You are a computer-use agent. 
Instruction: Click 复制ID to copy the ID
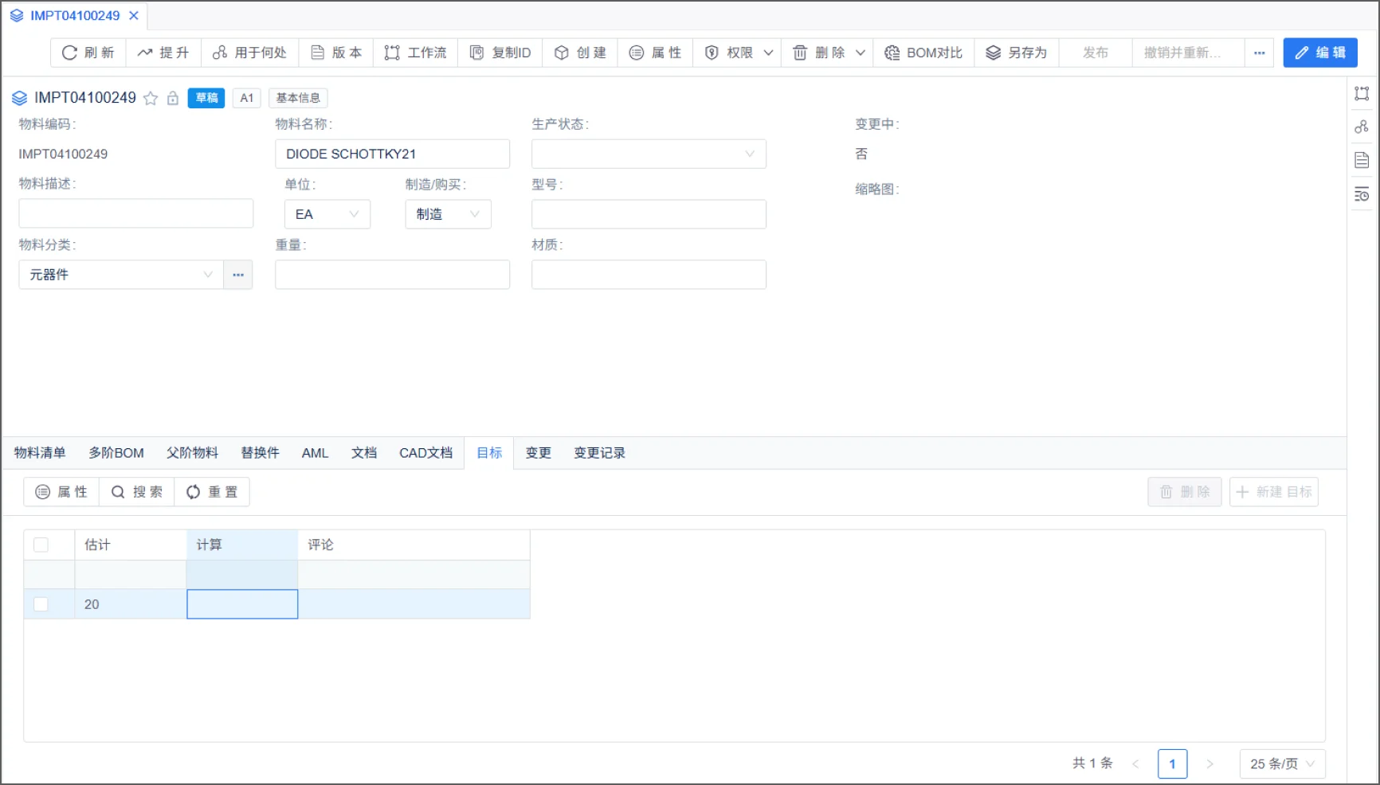click(x=500, y=53)
